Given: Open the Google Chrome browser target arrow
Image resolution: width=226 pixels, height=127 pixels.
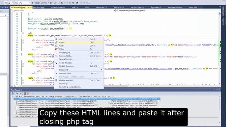Looking at the screenshot, I should [x=48, y=3].
